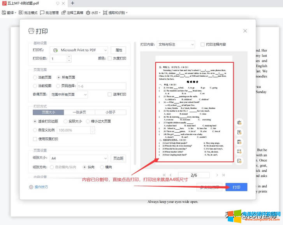
Task: Expand 打印内容 文档与标注 dropdown
Action: pos(176,45)
